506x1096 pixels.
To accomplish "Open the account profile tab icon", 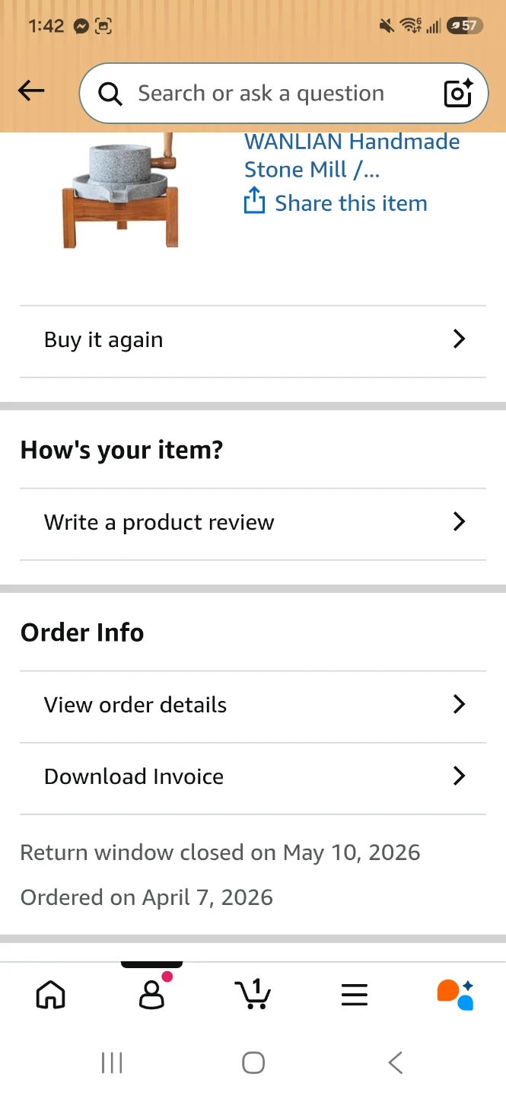I will click(x=152, y=994).
